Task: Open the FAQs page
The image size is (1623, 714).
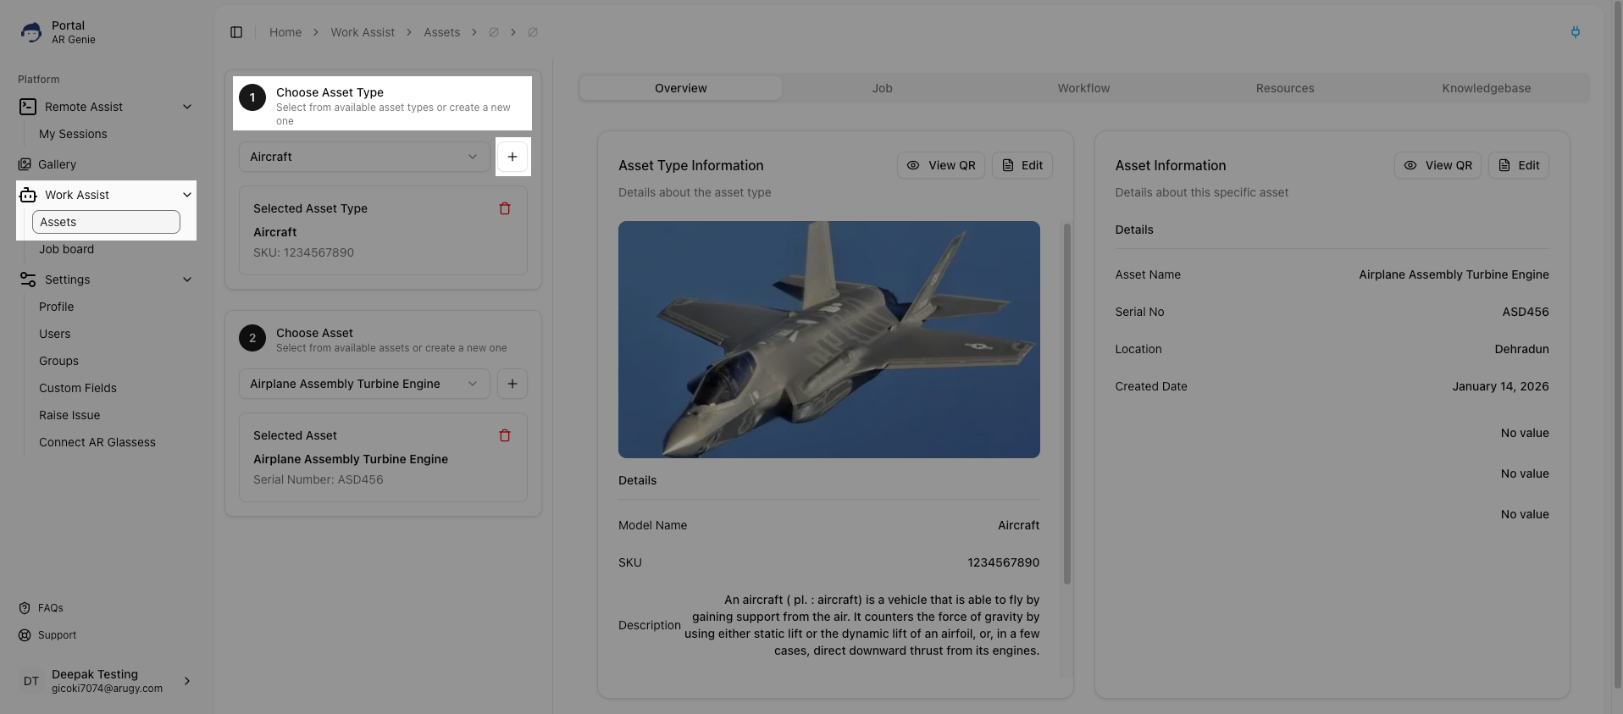Action: coord(50,608)
